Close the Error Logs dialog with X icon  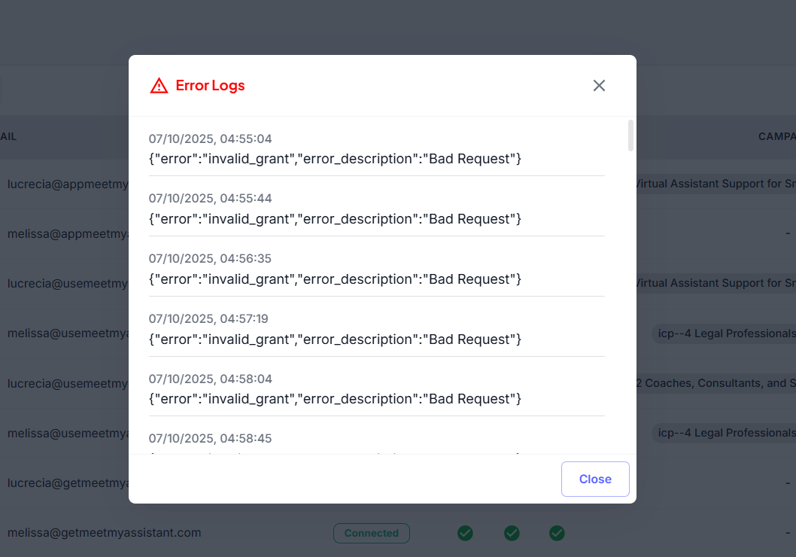(x=599, y=86)
